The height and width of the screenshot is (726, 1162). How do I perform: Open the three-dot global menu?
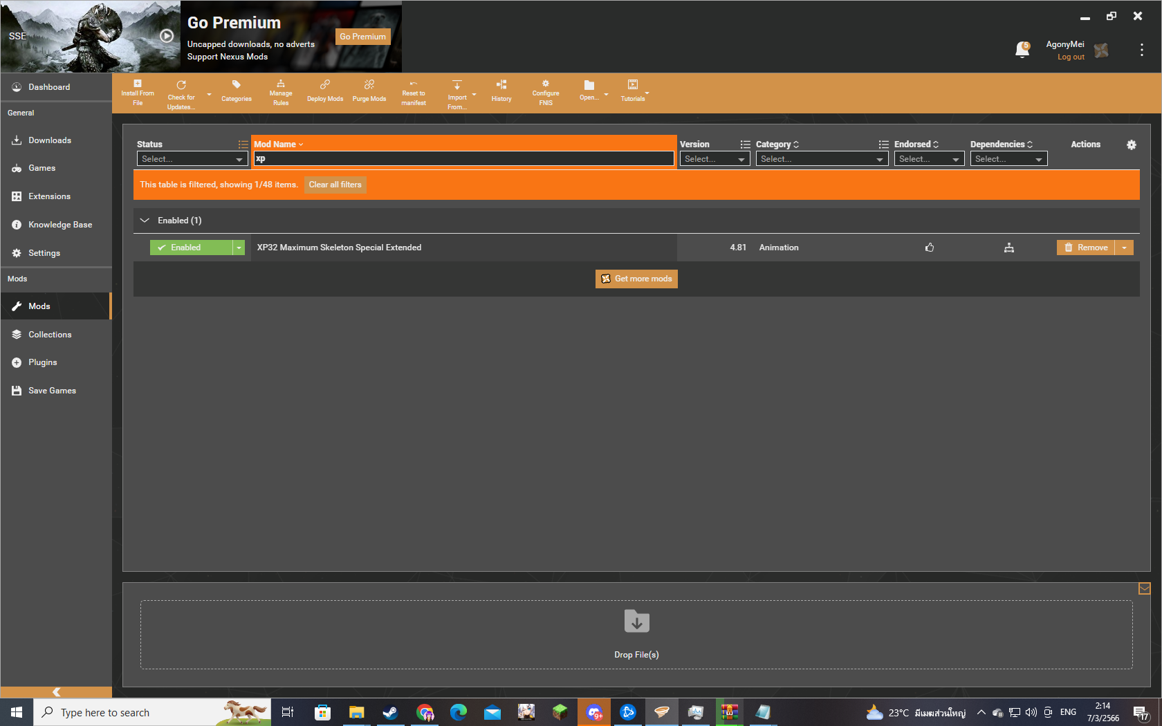coord(1141,50)
